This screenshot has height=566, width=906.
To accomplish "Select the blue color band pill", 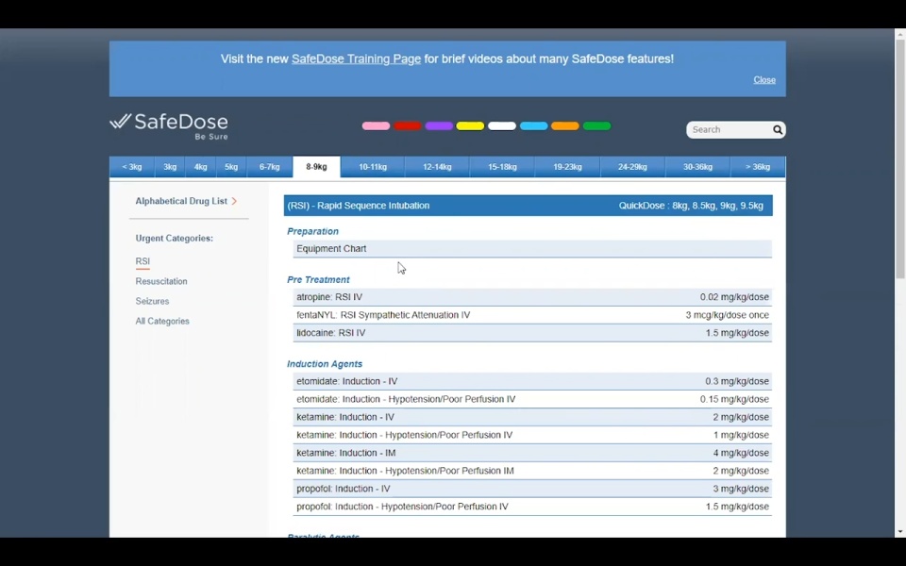I will pos(533,126).
